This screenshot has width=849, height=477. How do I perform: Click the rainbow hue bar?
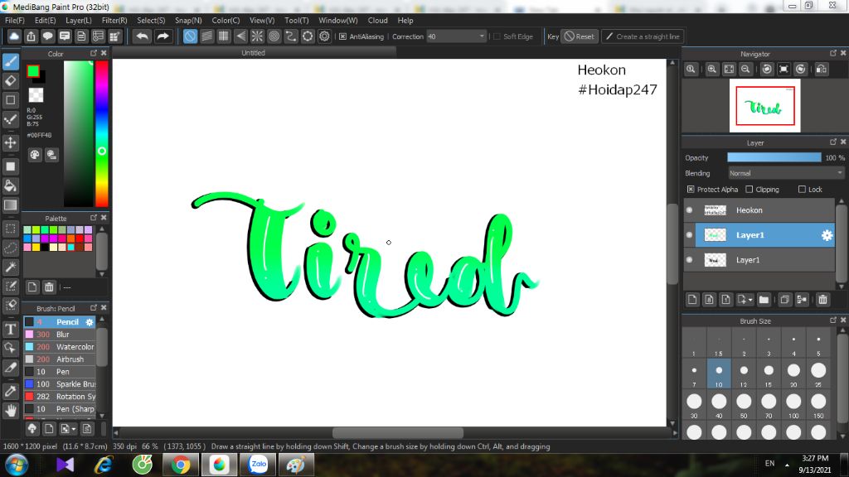[101, 133]
